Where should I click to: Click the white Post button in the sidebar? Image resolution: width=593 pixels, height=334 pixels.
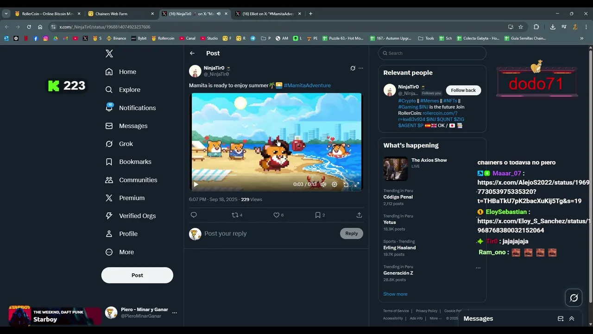click(x=137, y=275)
